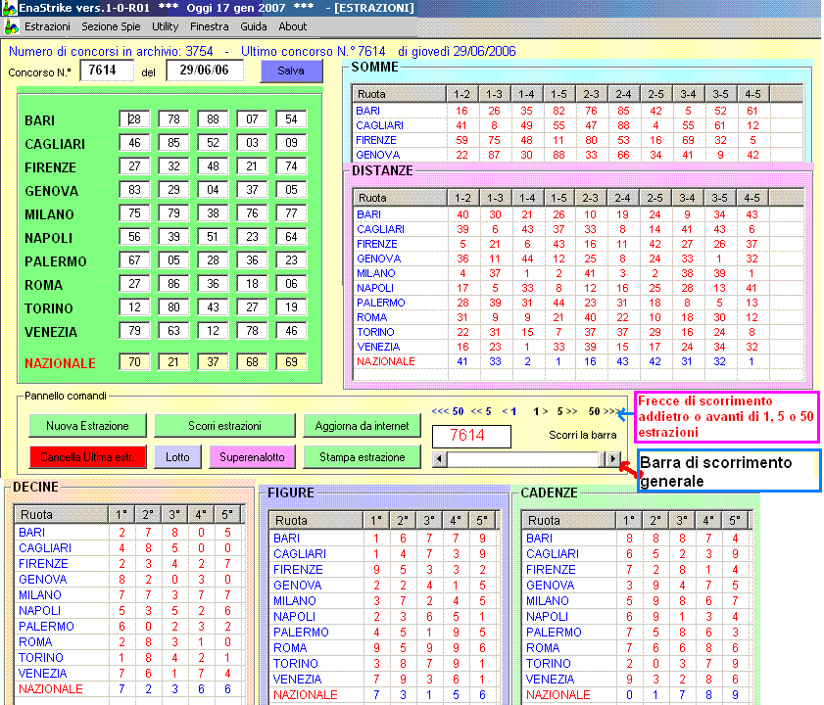The image size is (824, 705).
Task: Select NAPOLI row in CADENZE table
Action: point(637,616)
